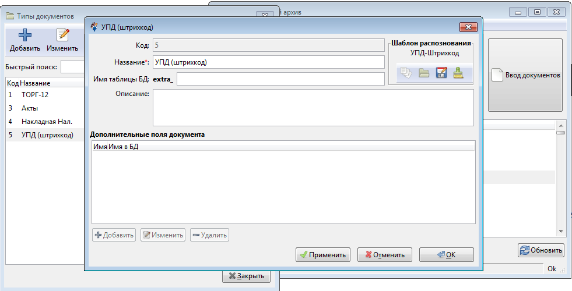Click Применить button
The height and width of the screenshot is (291, 572).
tap(323, 254)
